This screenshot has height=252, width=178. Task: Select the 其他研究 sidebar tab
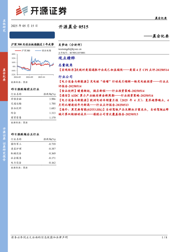(4, 26)
